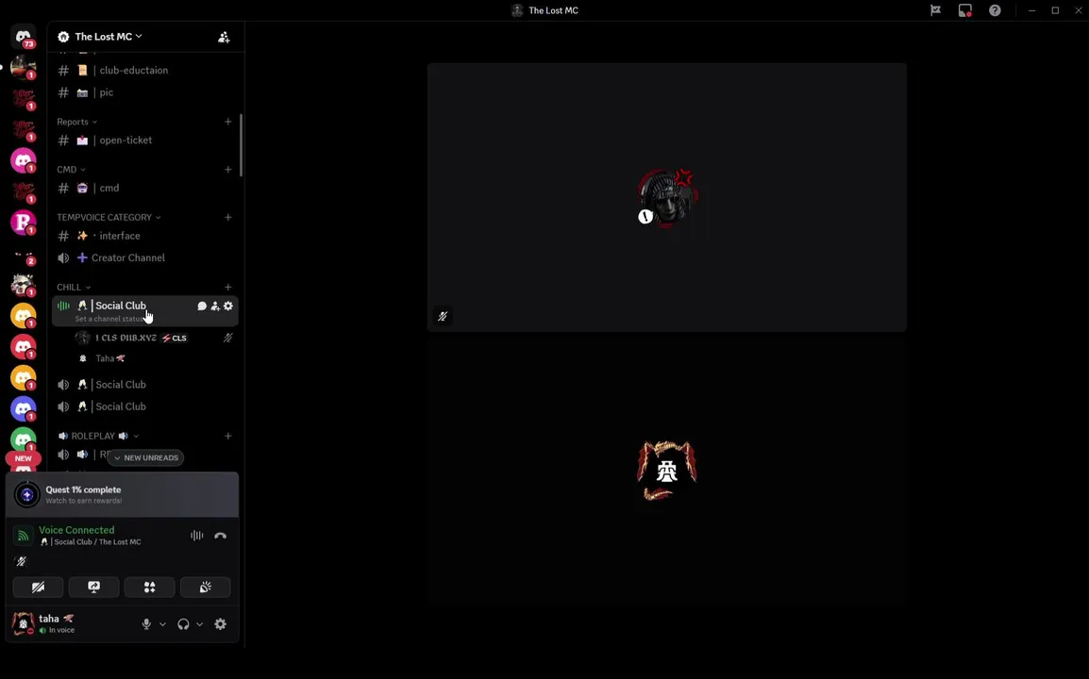
Task: Toggle screen sharing
Action: click(93, 588)
